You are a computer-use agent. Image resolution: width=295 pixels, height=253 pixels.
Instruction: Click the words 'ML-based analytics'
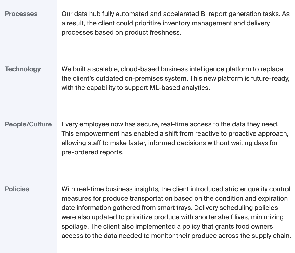[179, 88]
